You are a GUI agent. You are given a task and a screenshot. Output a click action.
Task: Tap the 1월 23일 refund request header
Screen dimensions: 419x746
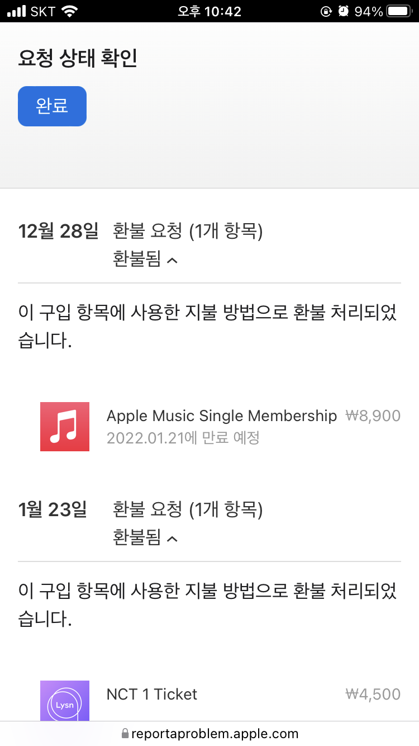[188, 509]
